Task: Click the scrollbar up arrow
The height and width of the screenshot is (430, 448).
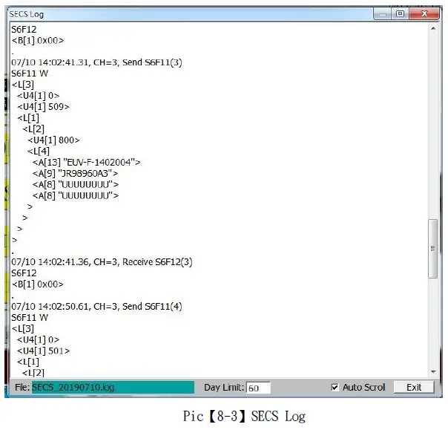Action: click(433, 28)
